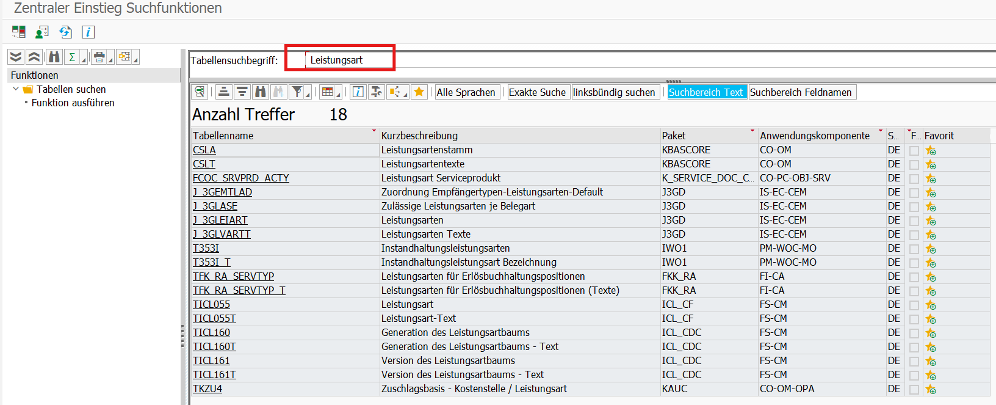Open the TICL055 table link
Screen dimensions: 996x405
point(211,304)
